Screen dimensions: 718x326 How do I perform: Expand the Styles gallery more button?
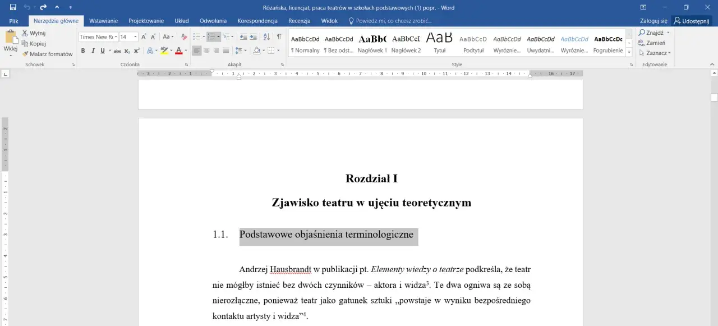coord(629,53)
